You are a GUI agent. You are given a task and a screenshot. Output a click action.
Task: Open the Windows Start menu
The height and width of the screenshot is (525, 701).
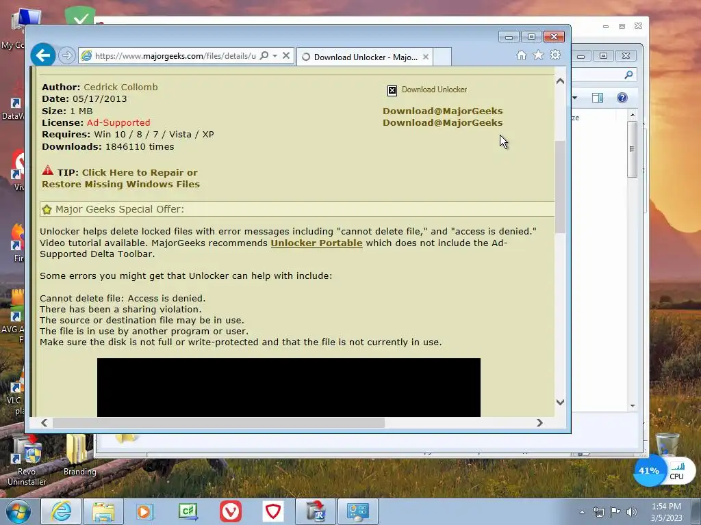click(18, 511)
